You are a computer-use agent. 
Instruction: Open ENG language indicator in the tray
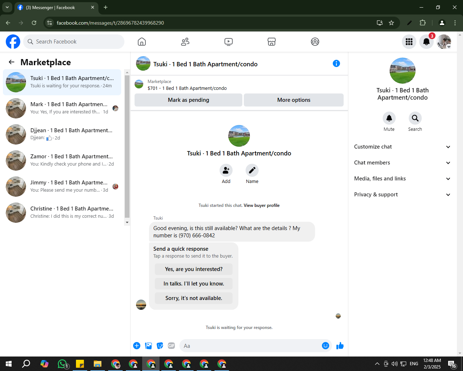click(x=414, y=364)
